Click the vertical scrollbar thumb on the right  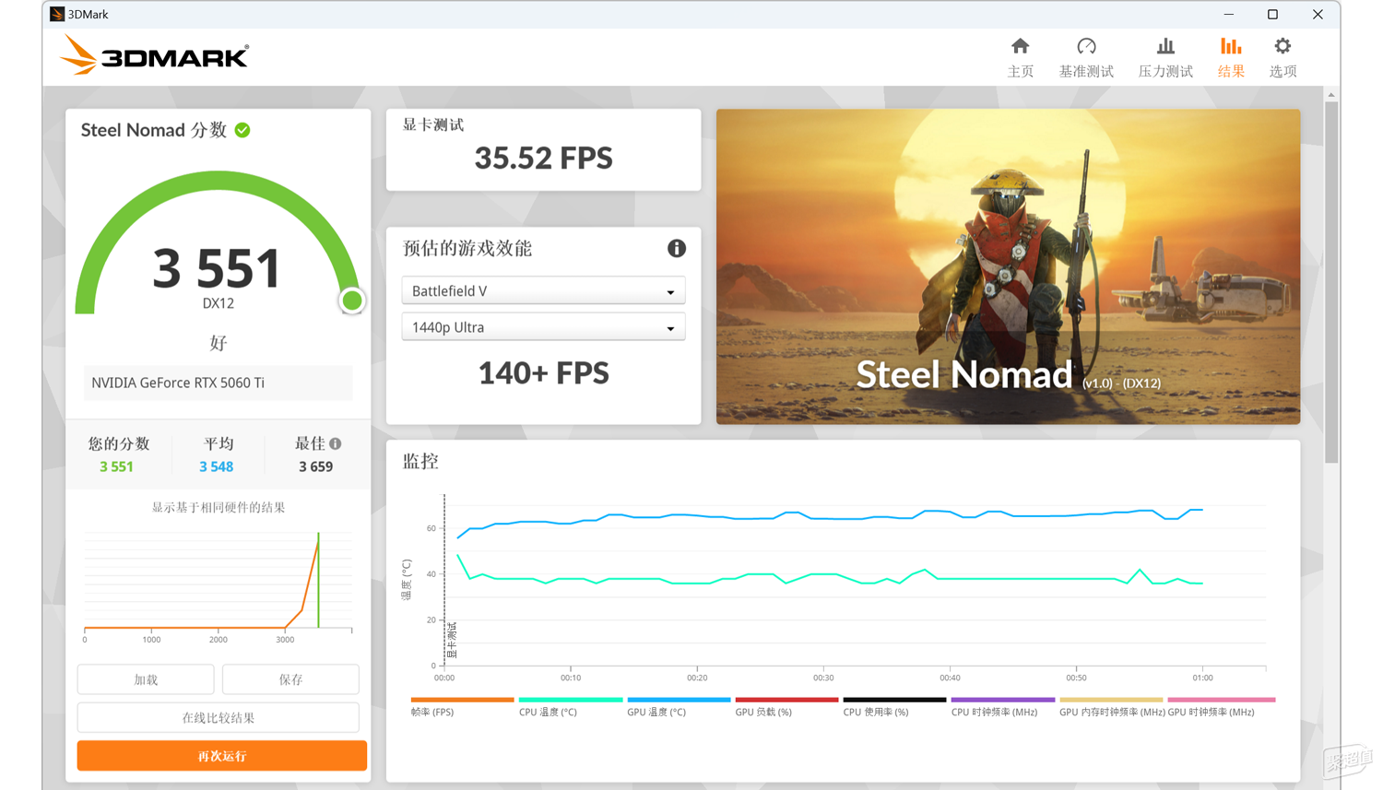[1330, 281]
